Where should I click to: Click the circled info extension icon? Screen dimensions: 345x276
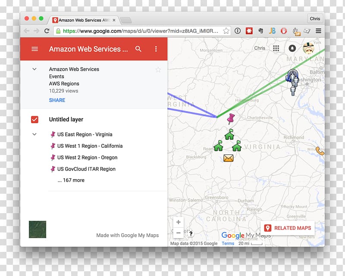click(x=238, y=31)
